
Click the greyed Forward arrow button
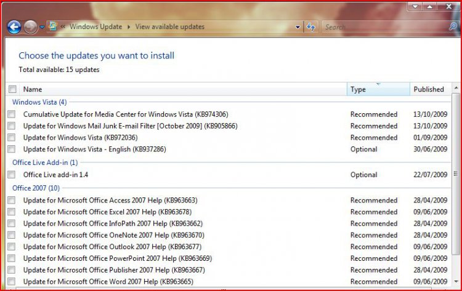click(x=30, y=27)
